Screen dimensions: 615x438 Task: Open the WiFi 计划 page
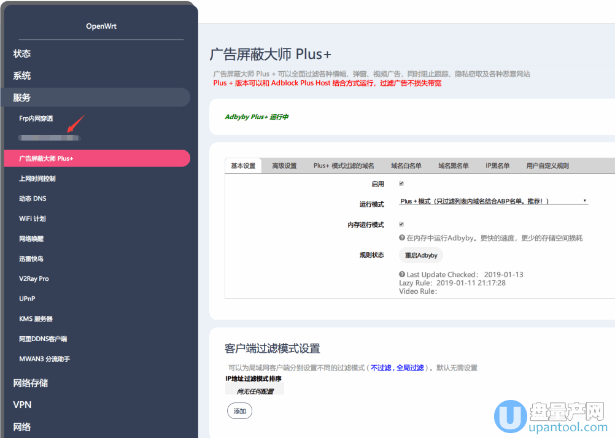point(32,218)
